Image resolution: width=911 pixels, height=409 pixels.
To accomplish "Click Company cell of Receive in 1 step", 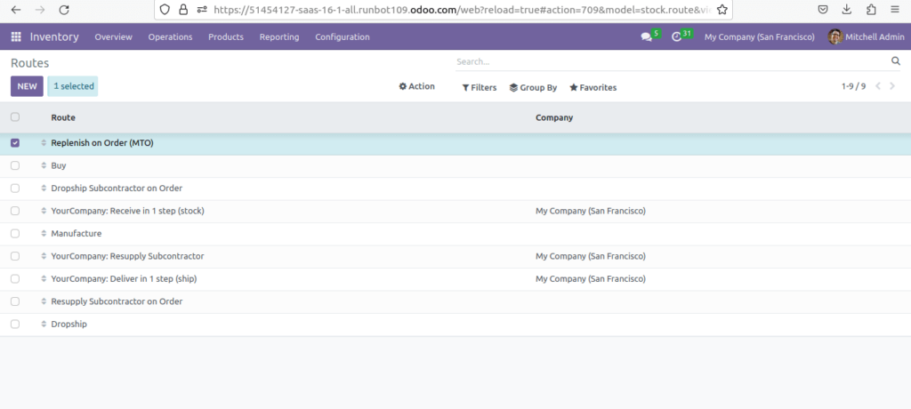I will [x=591, y=211].
